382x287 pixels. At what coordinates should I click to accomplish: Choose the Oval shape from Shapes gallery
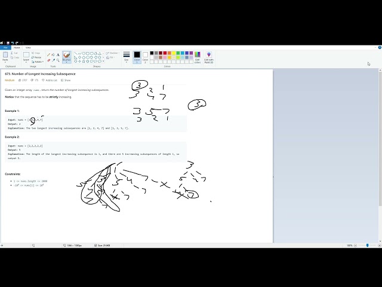84,53
